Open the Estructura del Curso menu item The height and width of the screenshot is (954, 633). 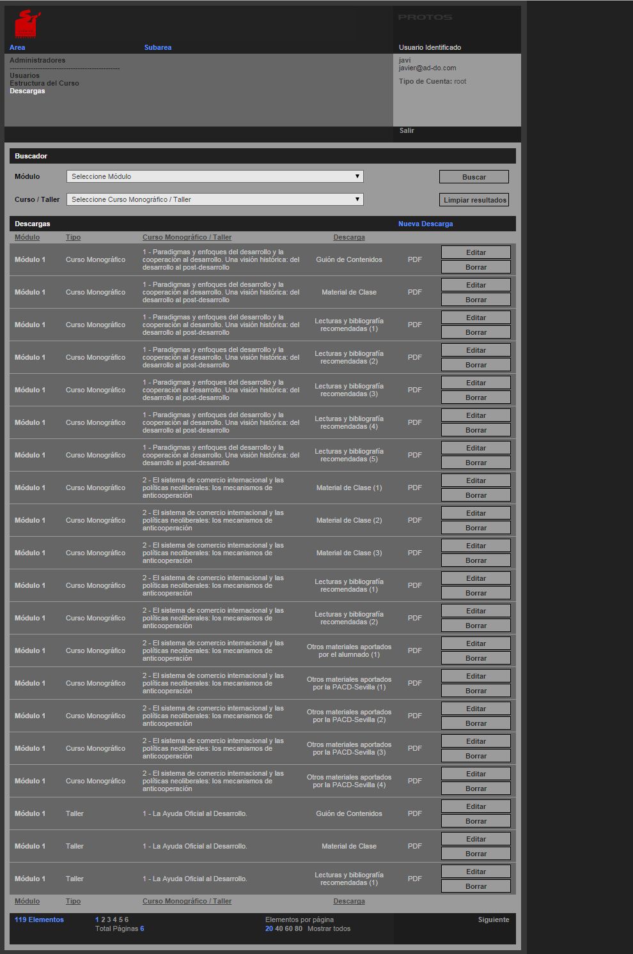(x=44, y=83)
